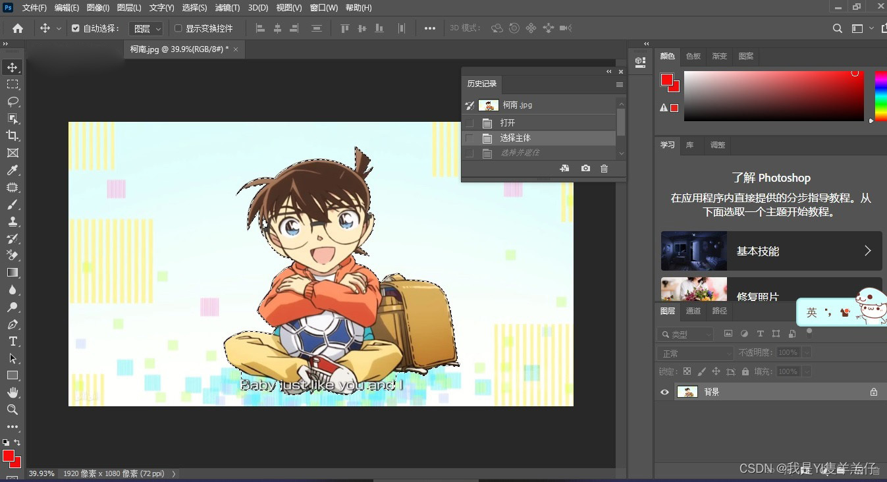Screen dimensions: 887x482
Task: Open layer filter 类型 dropdown
Action: pyautogui.click(x=685, y=335)
